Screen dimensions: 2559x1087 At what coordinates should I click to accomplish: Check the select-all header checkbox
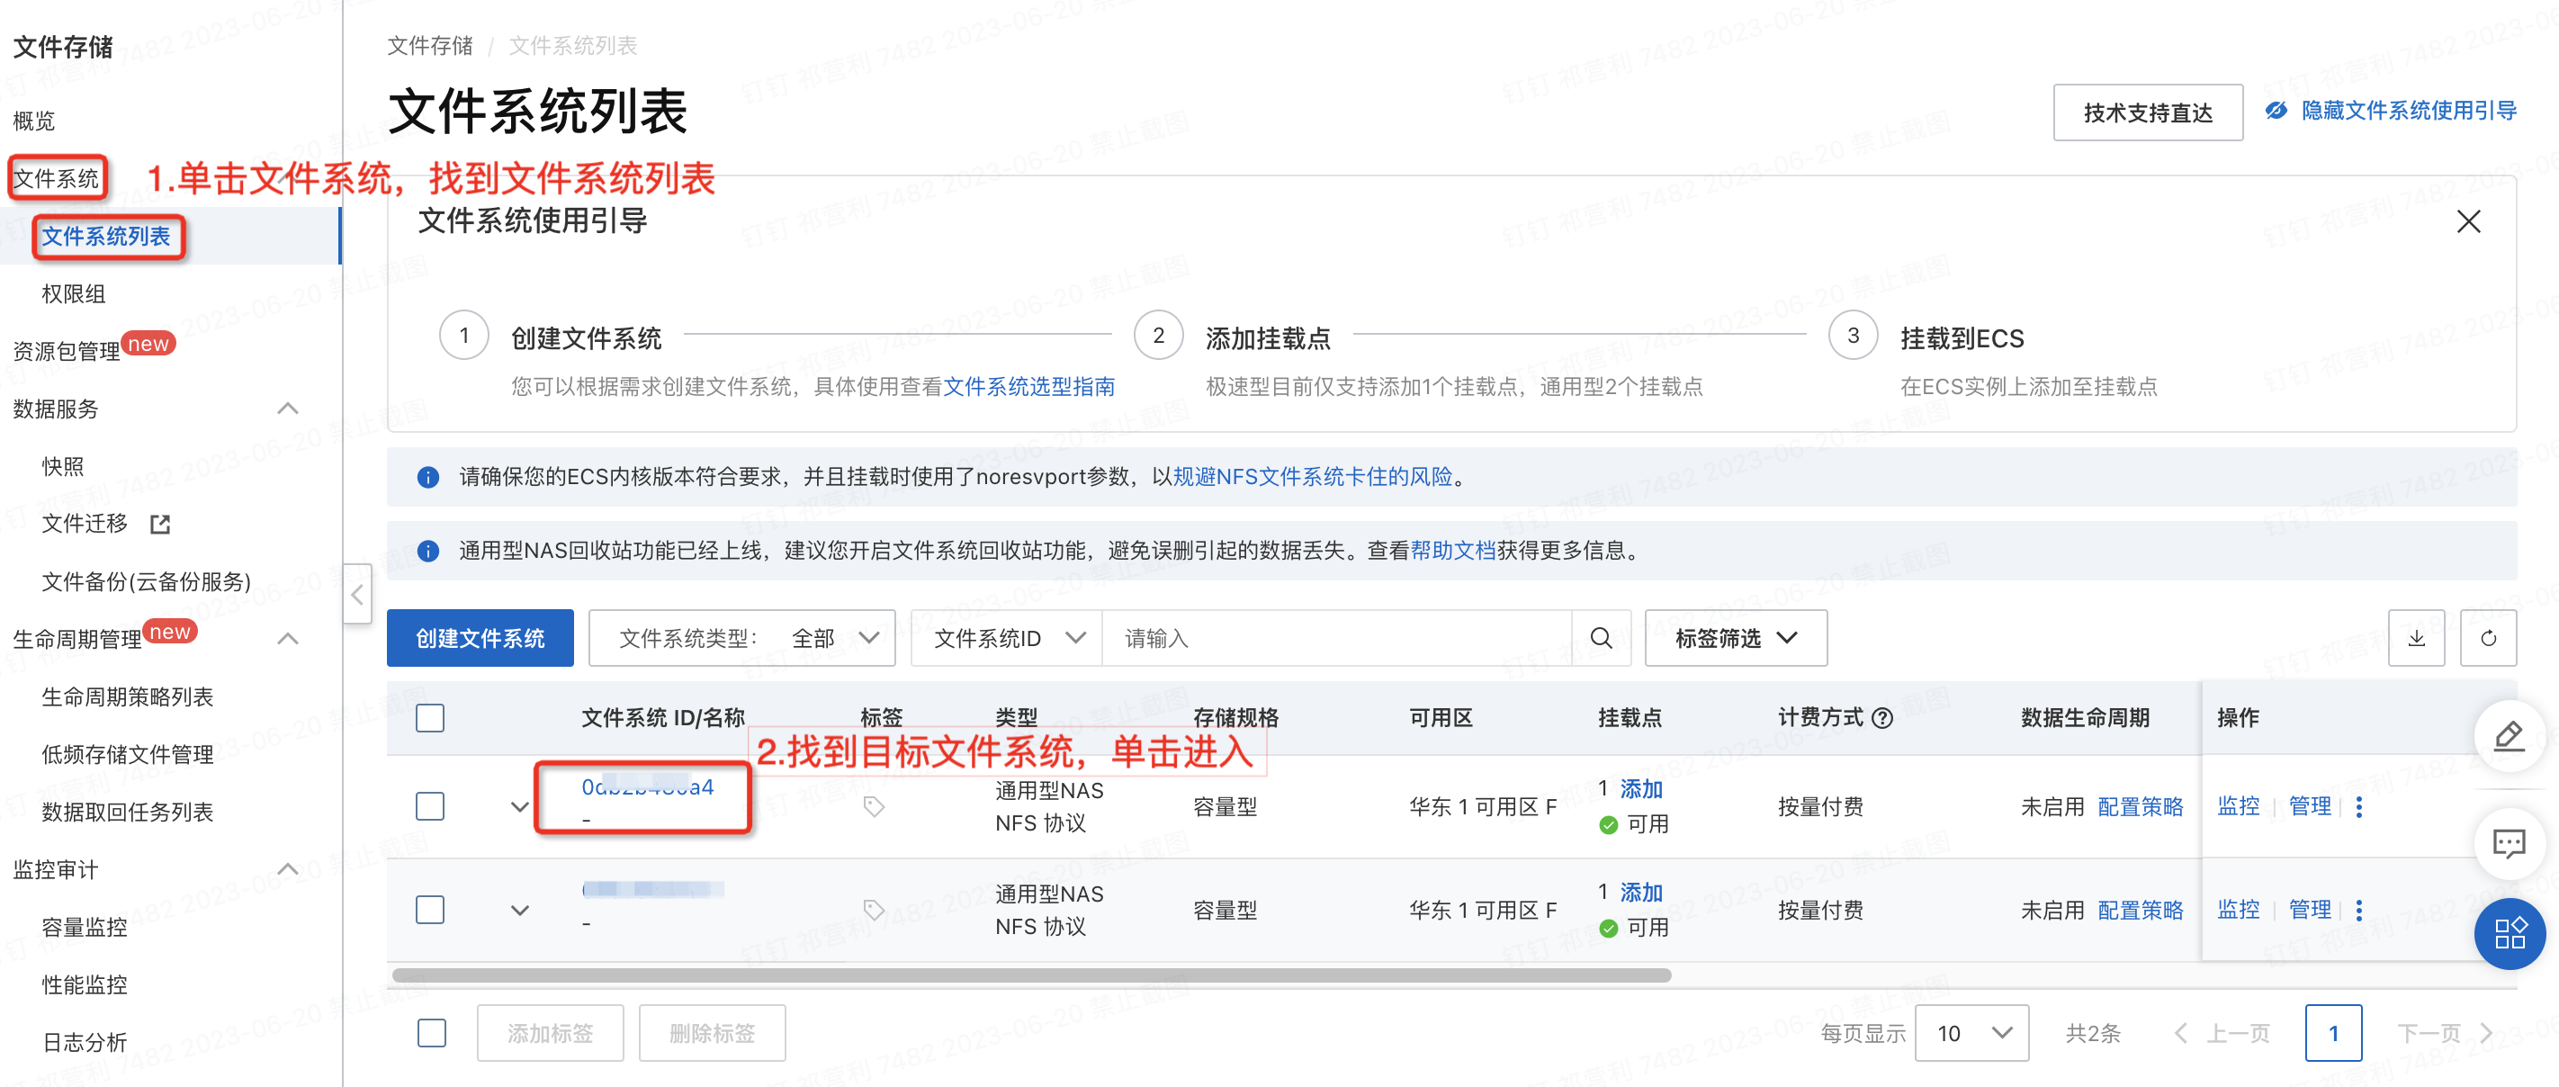[430, 717]
